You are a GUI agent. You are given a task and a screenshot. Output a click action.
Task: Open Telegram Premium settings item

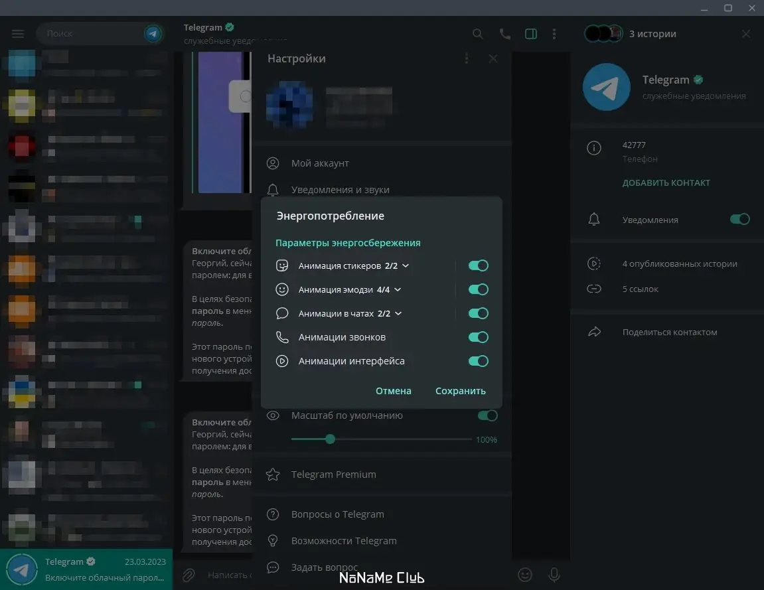click(x=382, y=475)
